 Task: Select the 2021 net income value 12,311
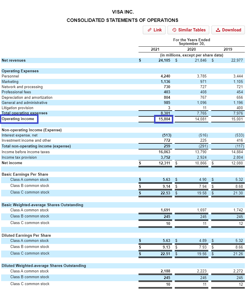(x=164, y=163)
